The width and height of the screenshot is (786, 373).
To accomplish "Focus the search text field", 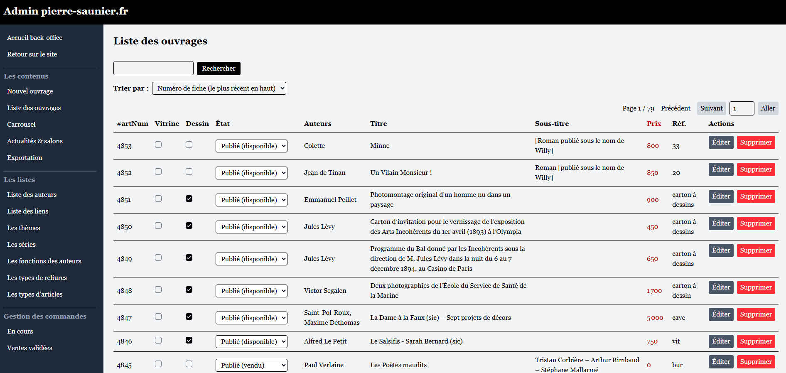I will [153, 68].
